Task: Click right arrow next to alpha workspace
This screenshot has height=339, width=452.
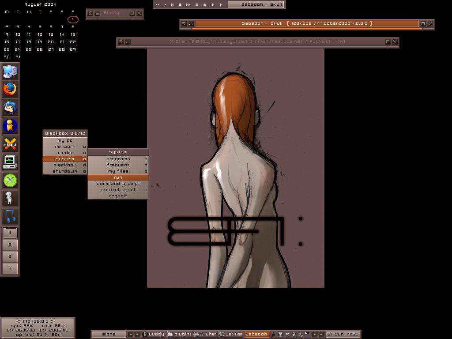Action: pos(138,335)
